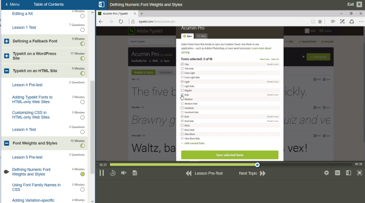The height and width of the screenshot is (203, 365).
Task: Collapse the Hide unused fonts list
Action: point(193,143)
